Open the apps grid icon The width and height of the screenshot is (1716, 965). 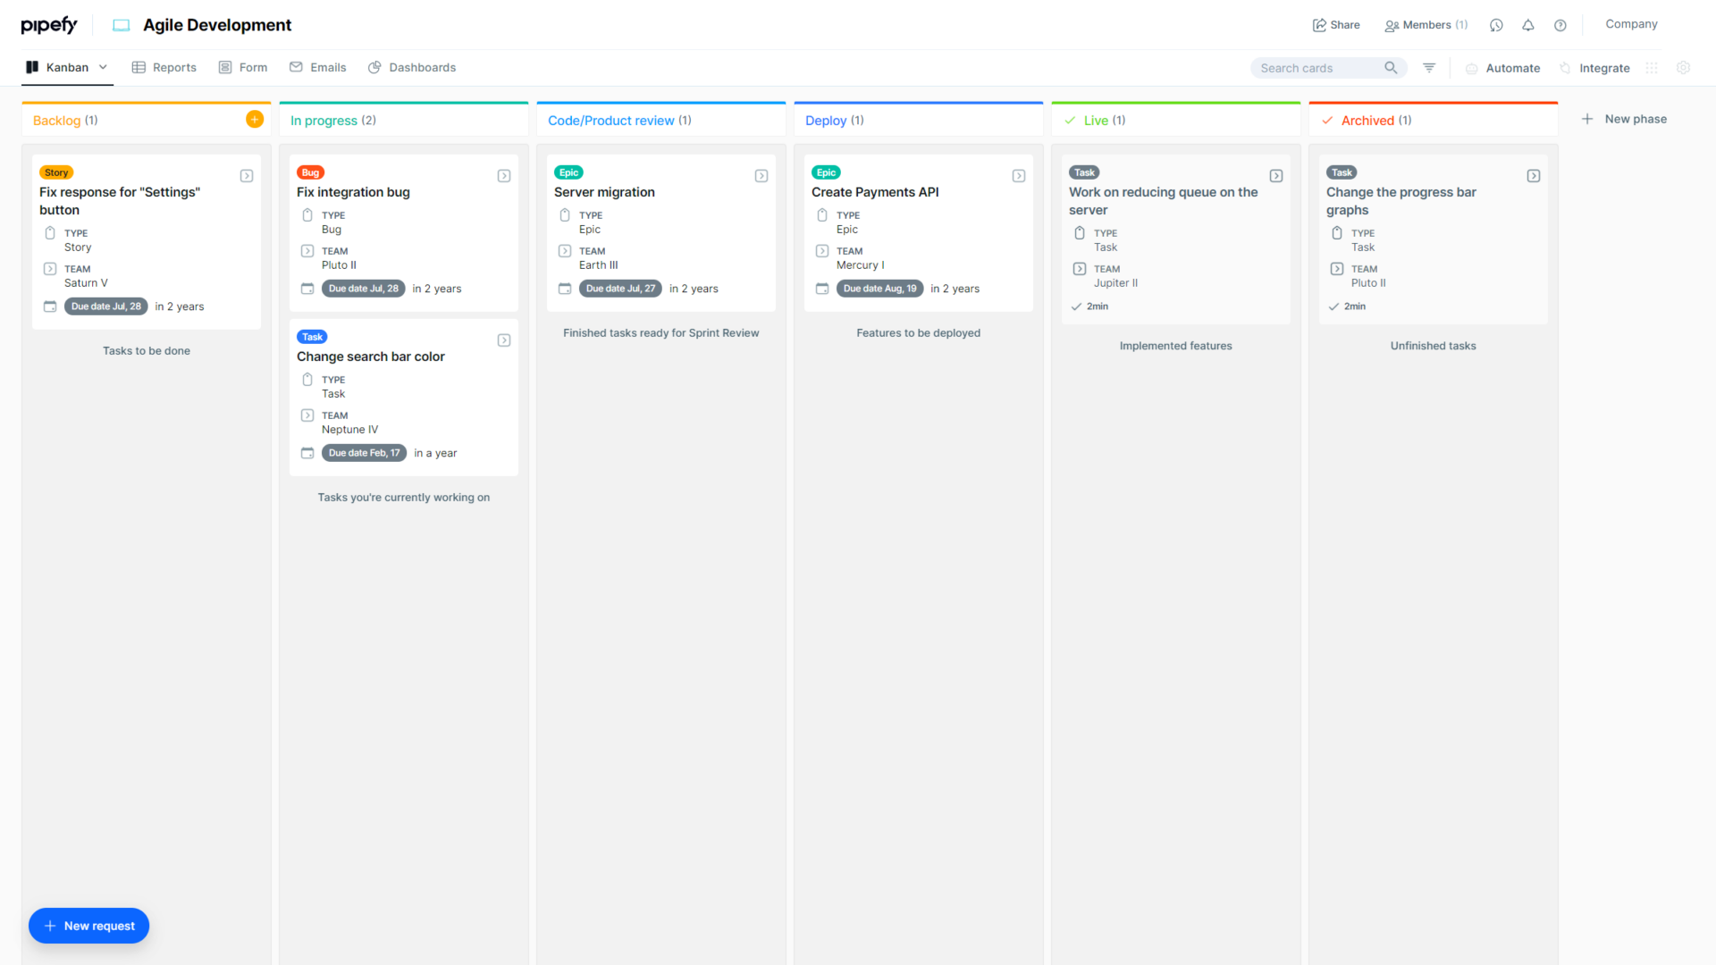point(1651,68)
